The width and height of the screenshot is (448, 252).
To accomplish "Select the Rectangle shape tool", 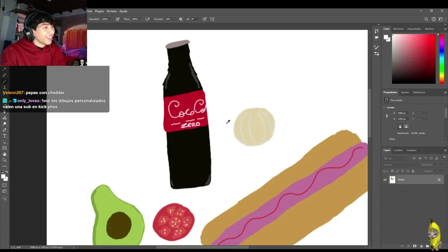I will tap(5, 148).
